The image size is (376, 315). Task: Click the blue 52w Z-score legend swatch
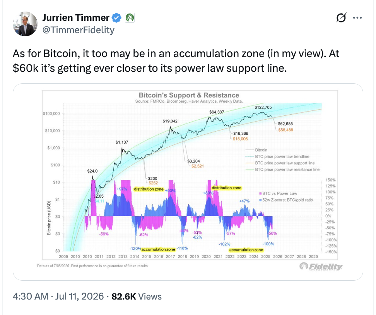260,200
